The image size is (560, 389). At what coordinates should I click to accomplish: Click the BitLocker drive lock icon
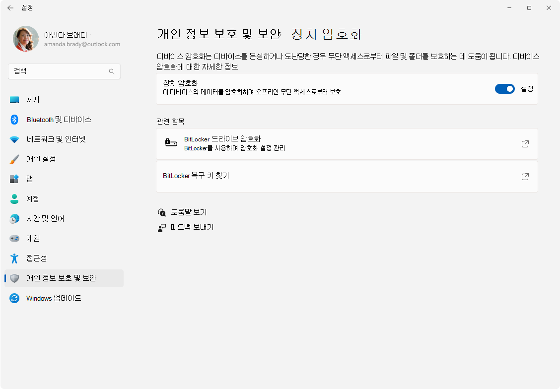pyautogui.click(x=171, y=143)
